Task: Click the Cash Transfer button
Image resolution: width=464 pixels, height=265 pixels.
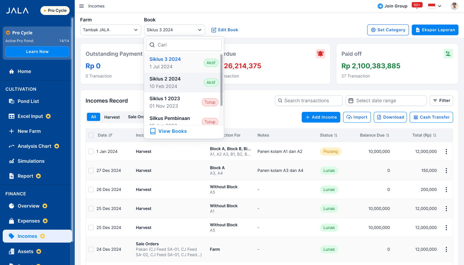Action: coord(431,117)
